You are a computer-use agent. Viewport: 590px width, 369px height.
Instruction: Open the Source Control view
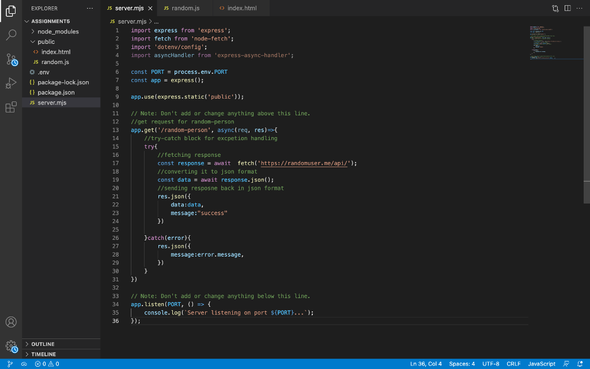(x=11, y=59)
